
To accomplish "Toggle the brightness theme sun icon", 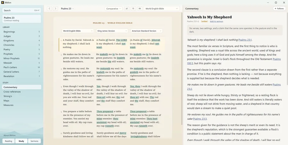I will 133,8.
